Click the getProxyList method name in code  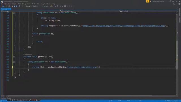coord(45,57)
